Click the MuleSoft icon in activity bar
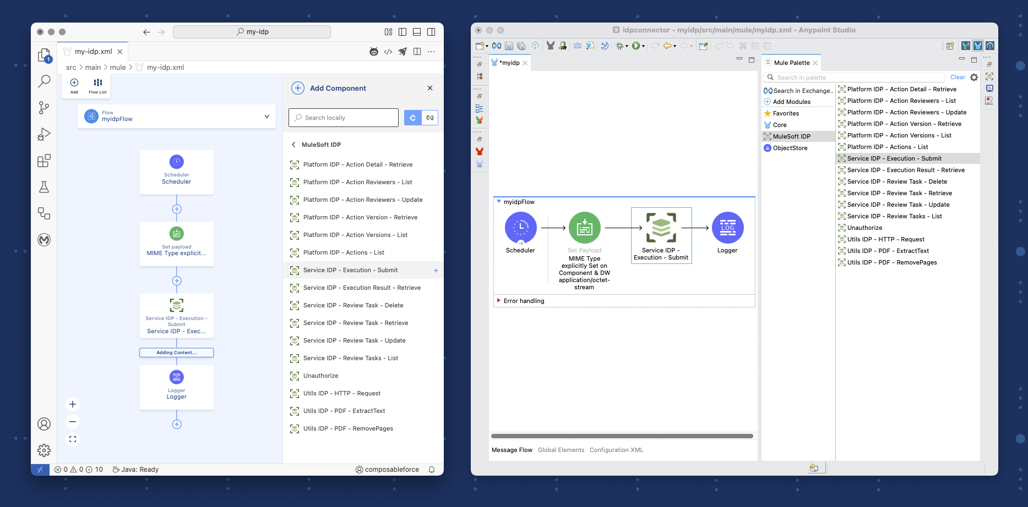The image size is (1028, 507). (44, 240)
